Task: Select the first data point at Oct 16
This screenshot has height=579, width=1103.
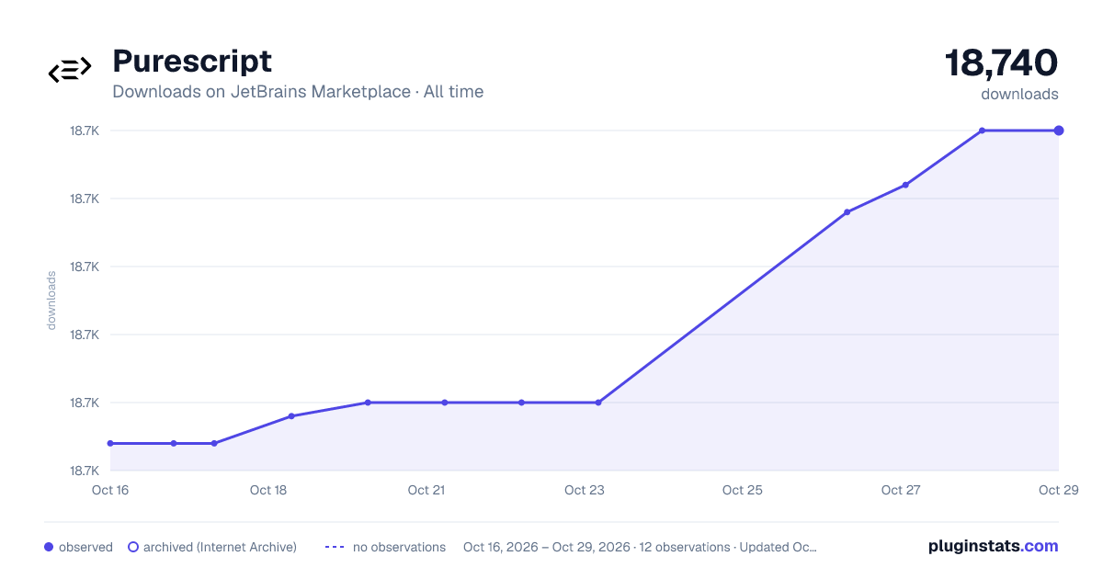Action: (x=110, y=443)
